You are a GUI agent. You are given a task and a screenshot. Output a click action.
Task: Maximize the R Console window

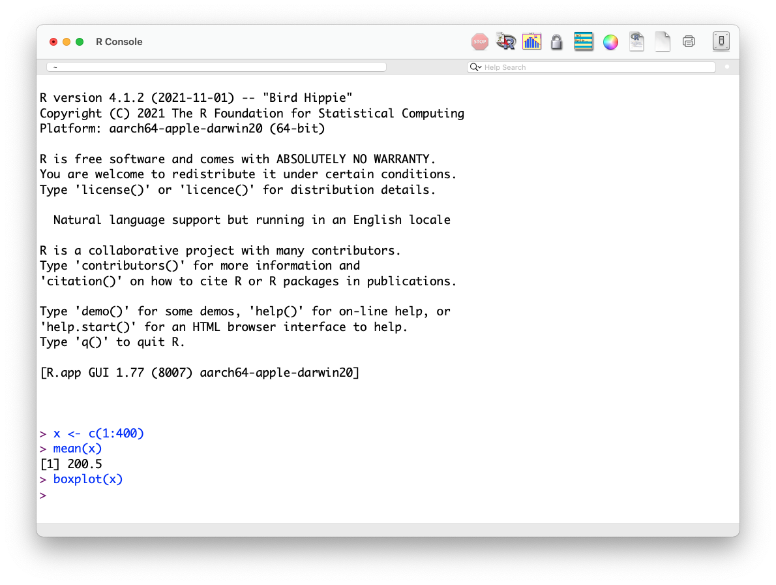tap(80, 42)
